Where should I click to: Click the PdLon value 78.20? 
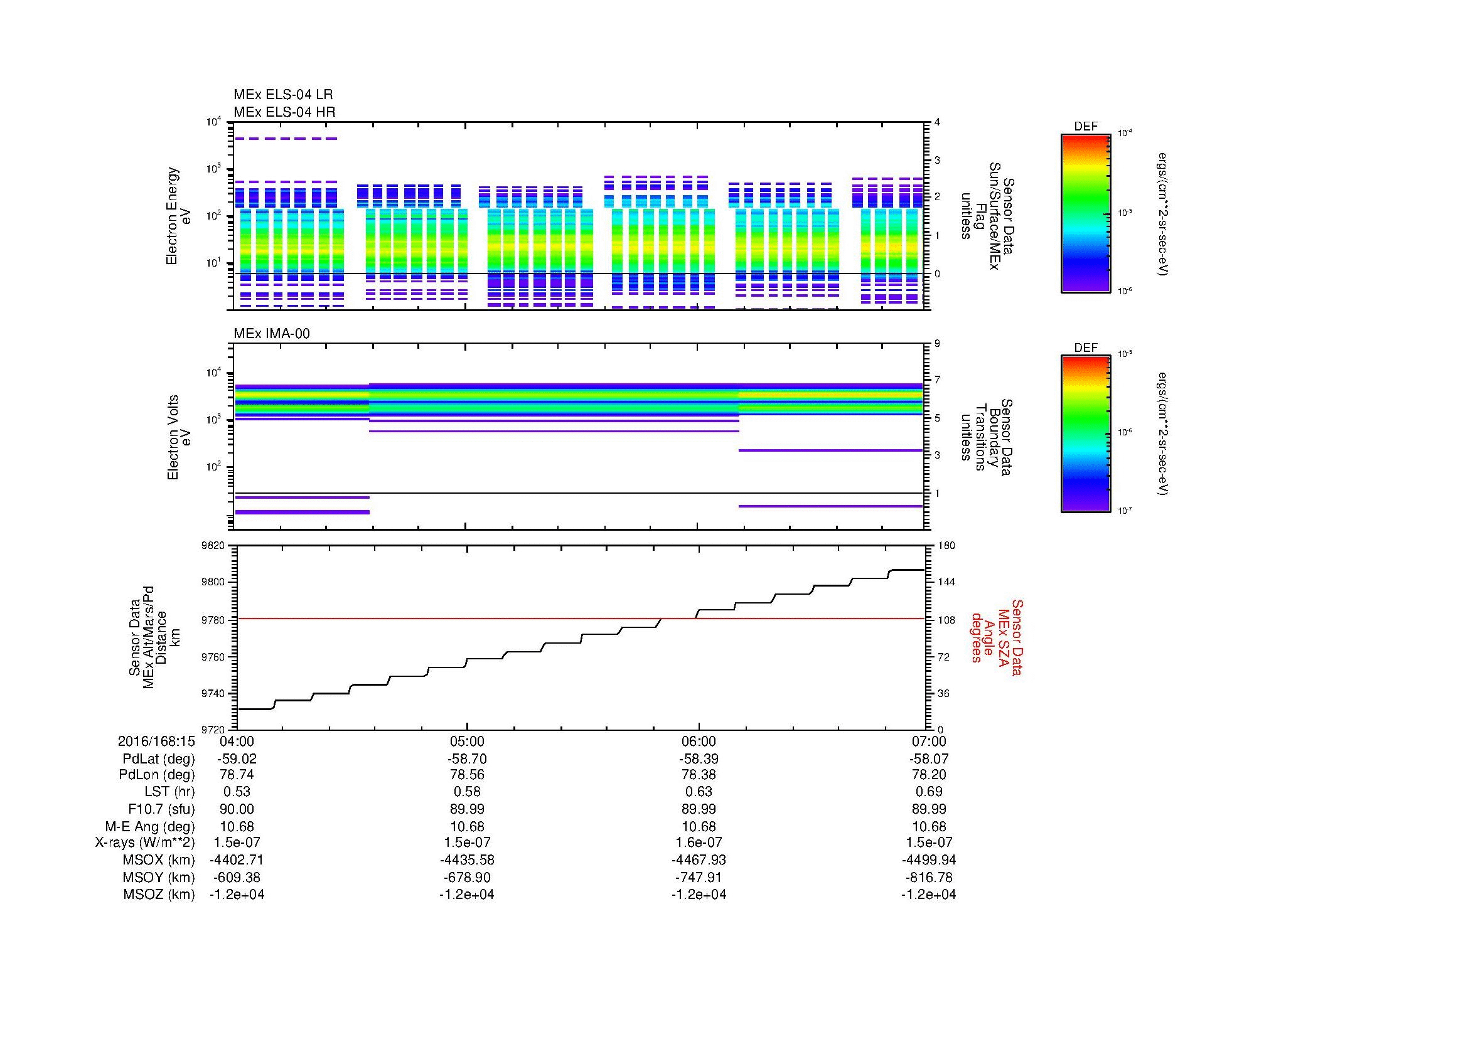(929, 775)
